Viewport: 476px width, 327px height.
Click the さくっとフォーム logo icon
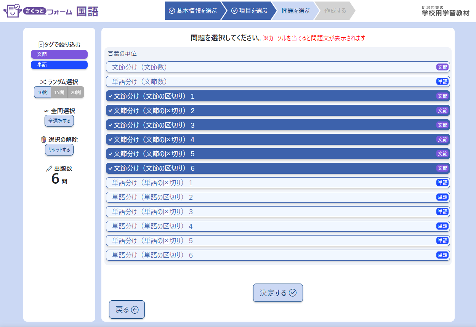tap(12, 11)
